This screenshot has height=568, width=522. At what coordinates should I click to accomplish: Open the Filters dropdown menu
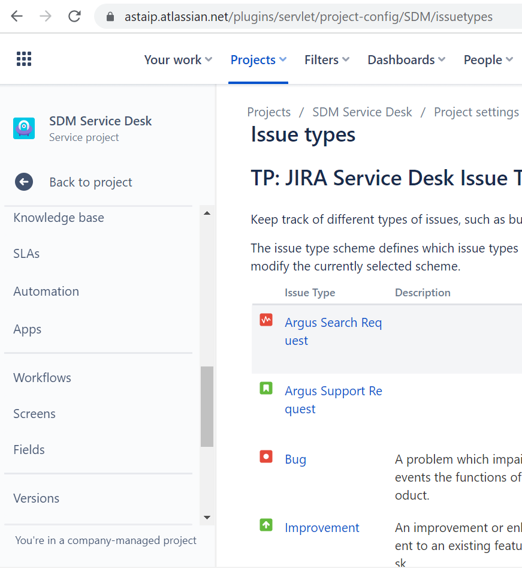tap(327, 60)
